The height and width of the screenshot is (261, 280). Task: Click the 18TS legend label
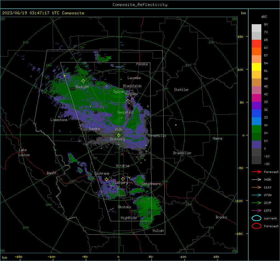(268, 211)
